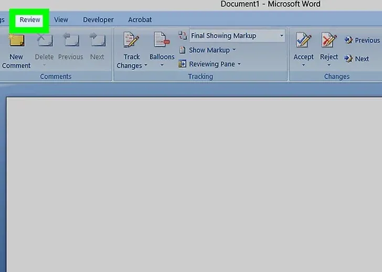
Task: Go to Previous comment icon
Action: pos(71,40)
